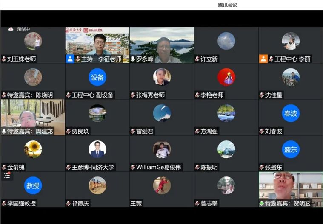
Task: Select 张梅秀老师's portrait avatar
Action: pos(162,77)
